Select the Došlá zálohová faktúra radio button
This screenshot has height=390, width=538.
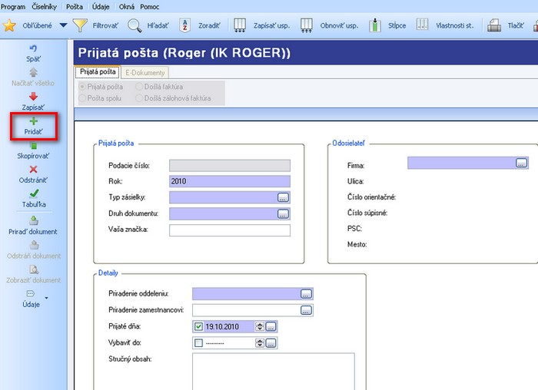(x=139, y=98)
